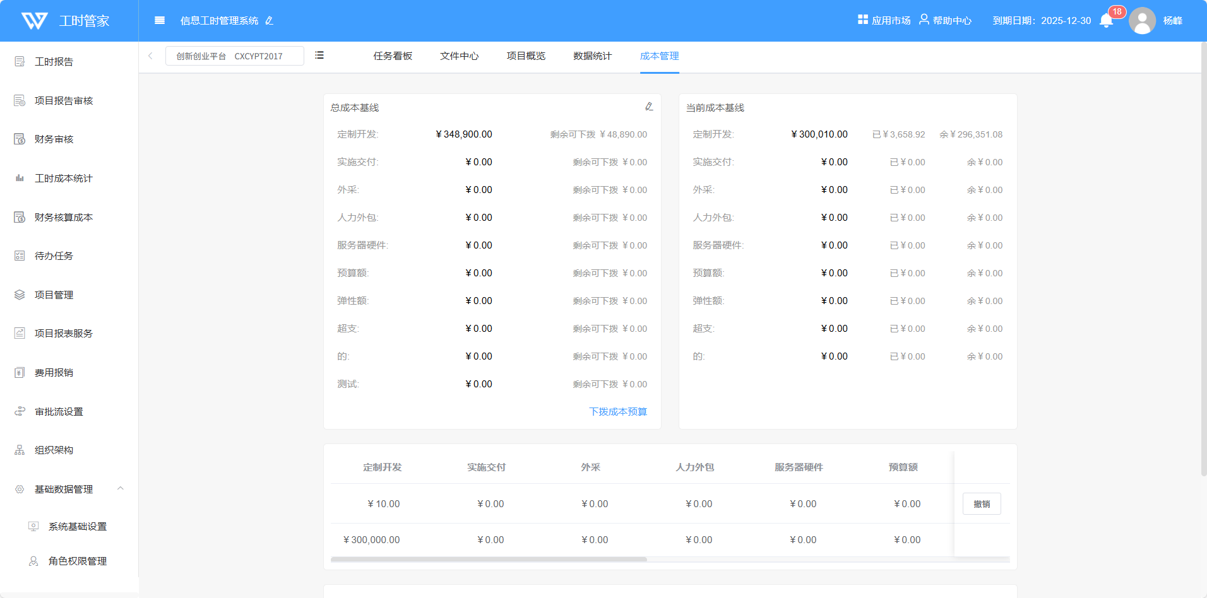Screen dimensions: 1207x598
Task: Click the table's horizontal scrollbar
Action: 489,560
